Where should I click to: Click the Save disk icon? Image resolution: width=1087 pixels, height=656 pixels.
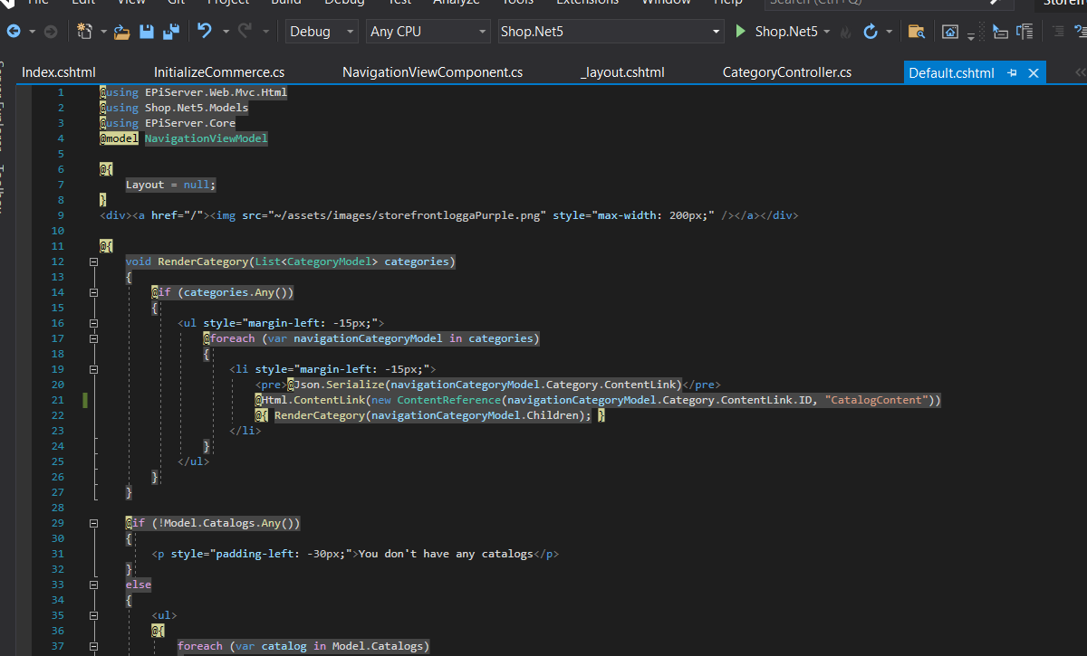(147, 32)
